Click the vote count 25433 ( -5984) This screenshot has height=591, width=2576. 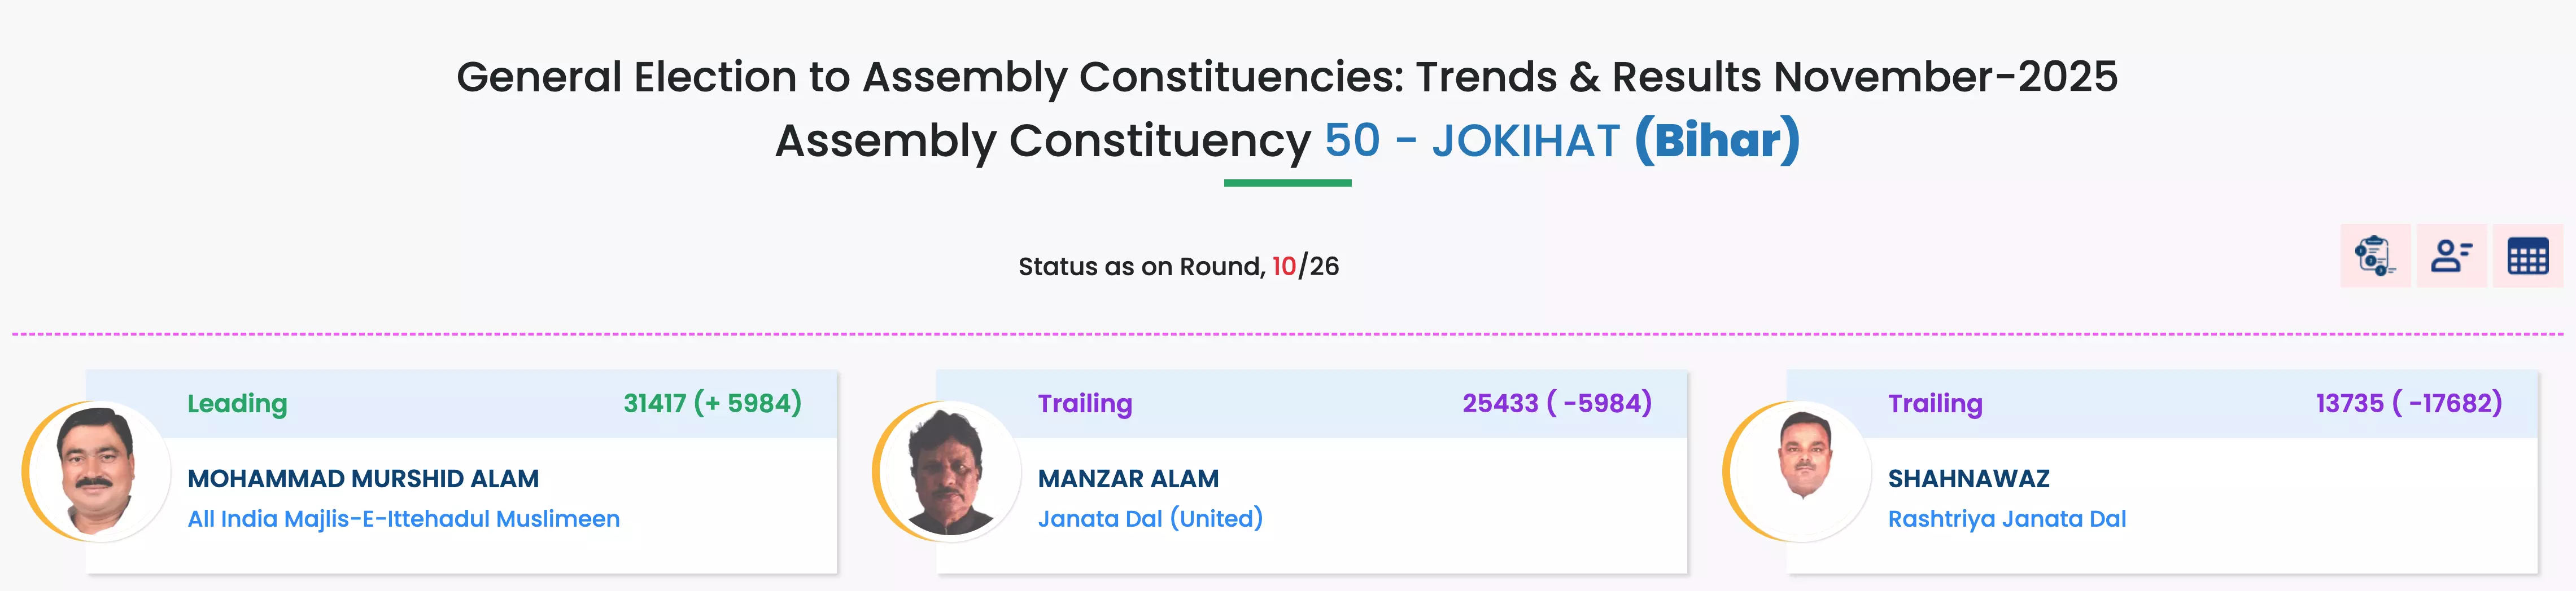pyautogui.click(x=1556, y=403)
